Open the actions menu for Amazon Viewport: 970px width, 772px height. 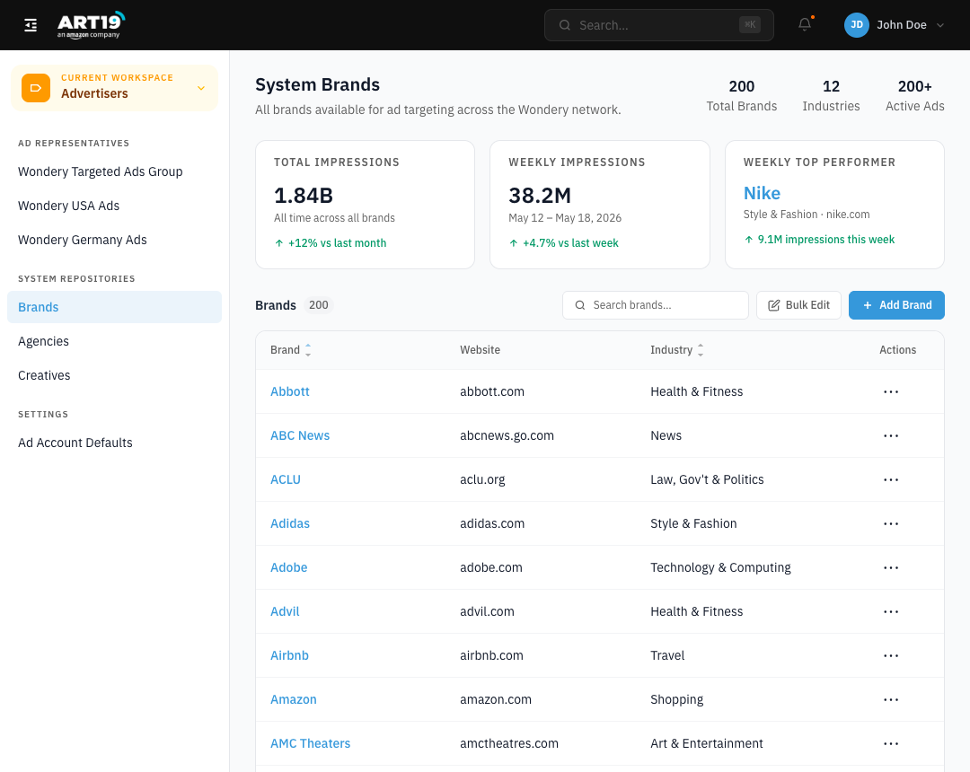click(891, 699)
